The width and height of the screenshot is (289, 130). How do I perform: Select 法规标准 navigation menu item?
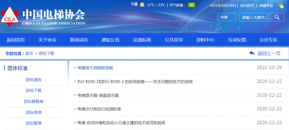pos(142,40)
